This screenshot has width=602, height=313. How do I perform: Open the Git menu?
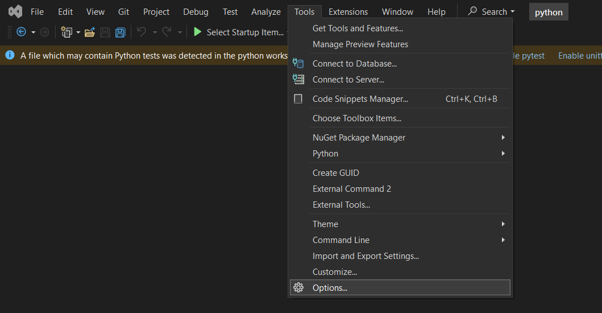(123, 12)
